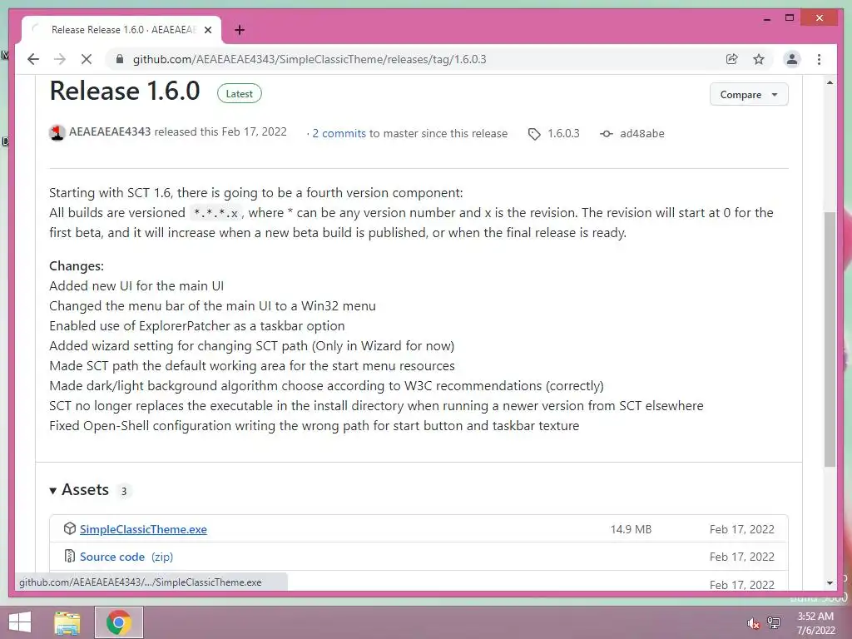Screen dimensions: 852x639
Task: Open the taskbar clock 3:52 AM
Action: (x=815, y=623)
